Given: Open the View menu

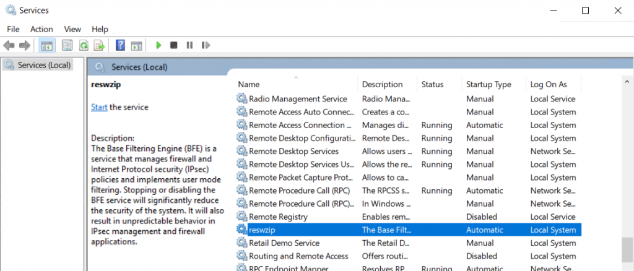Looking at the screenshot, I should click(72, 29).
